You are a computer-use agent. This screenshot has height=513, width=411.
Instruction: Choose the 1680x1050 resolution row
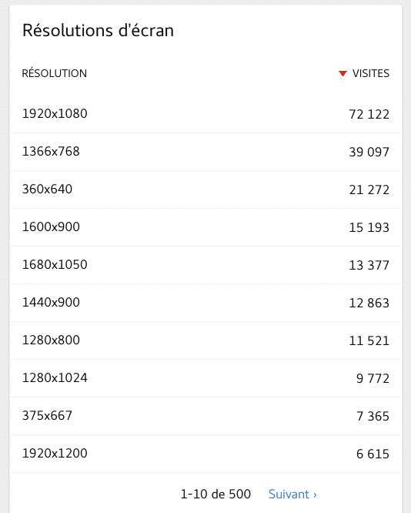[x=205, y=265]
